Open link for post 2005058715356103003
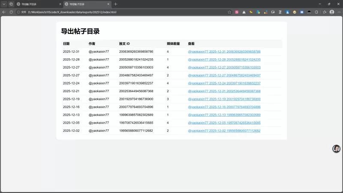The image size is (343, 193). [224, 67]
